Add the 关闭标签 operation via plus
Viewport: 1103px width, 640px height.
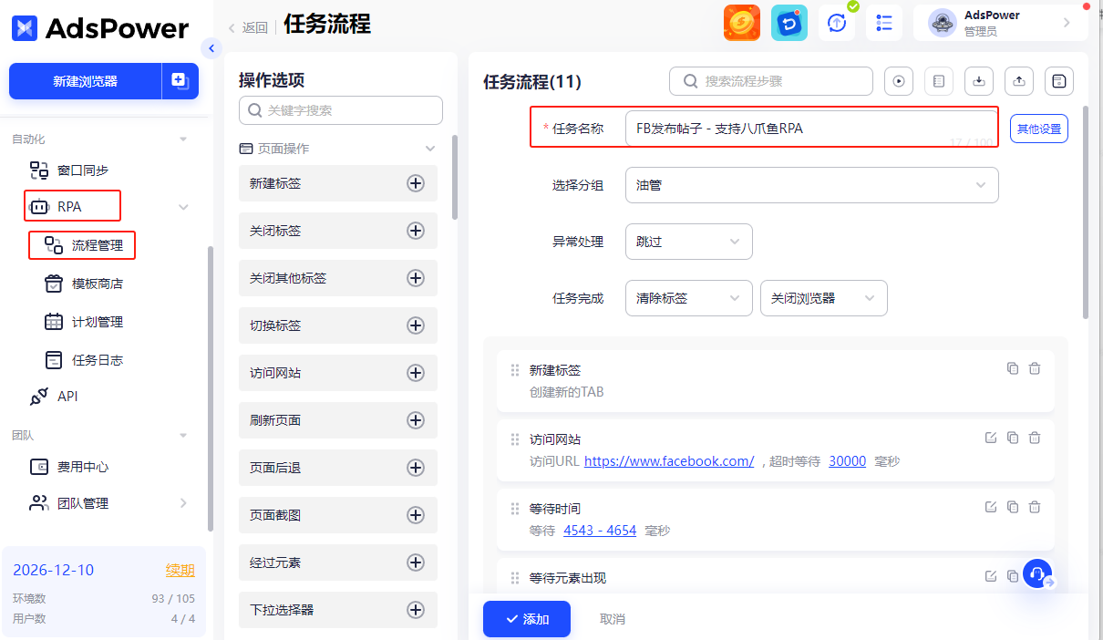coord(416,231)
